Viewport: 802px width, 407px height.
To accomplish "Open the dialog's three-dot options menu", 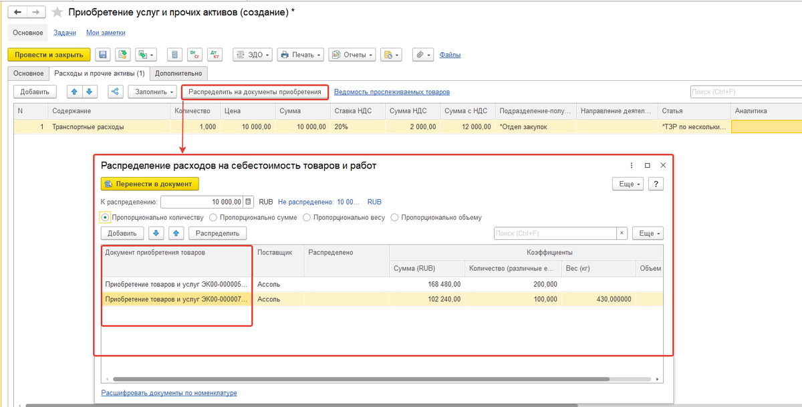I will 632,165.
